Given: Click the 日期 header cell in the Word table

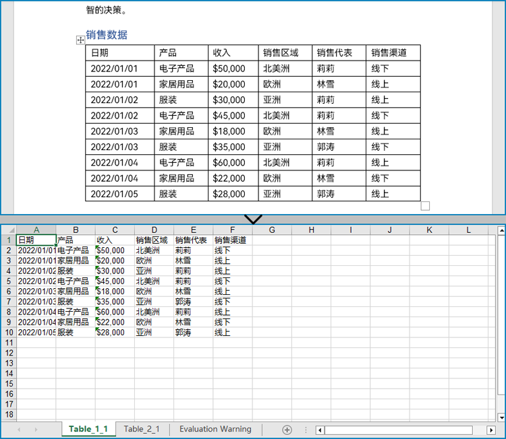Looking at the screenshot, I should [x=119, y=53].
